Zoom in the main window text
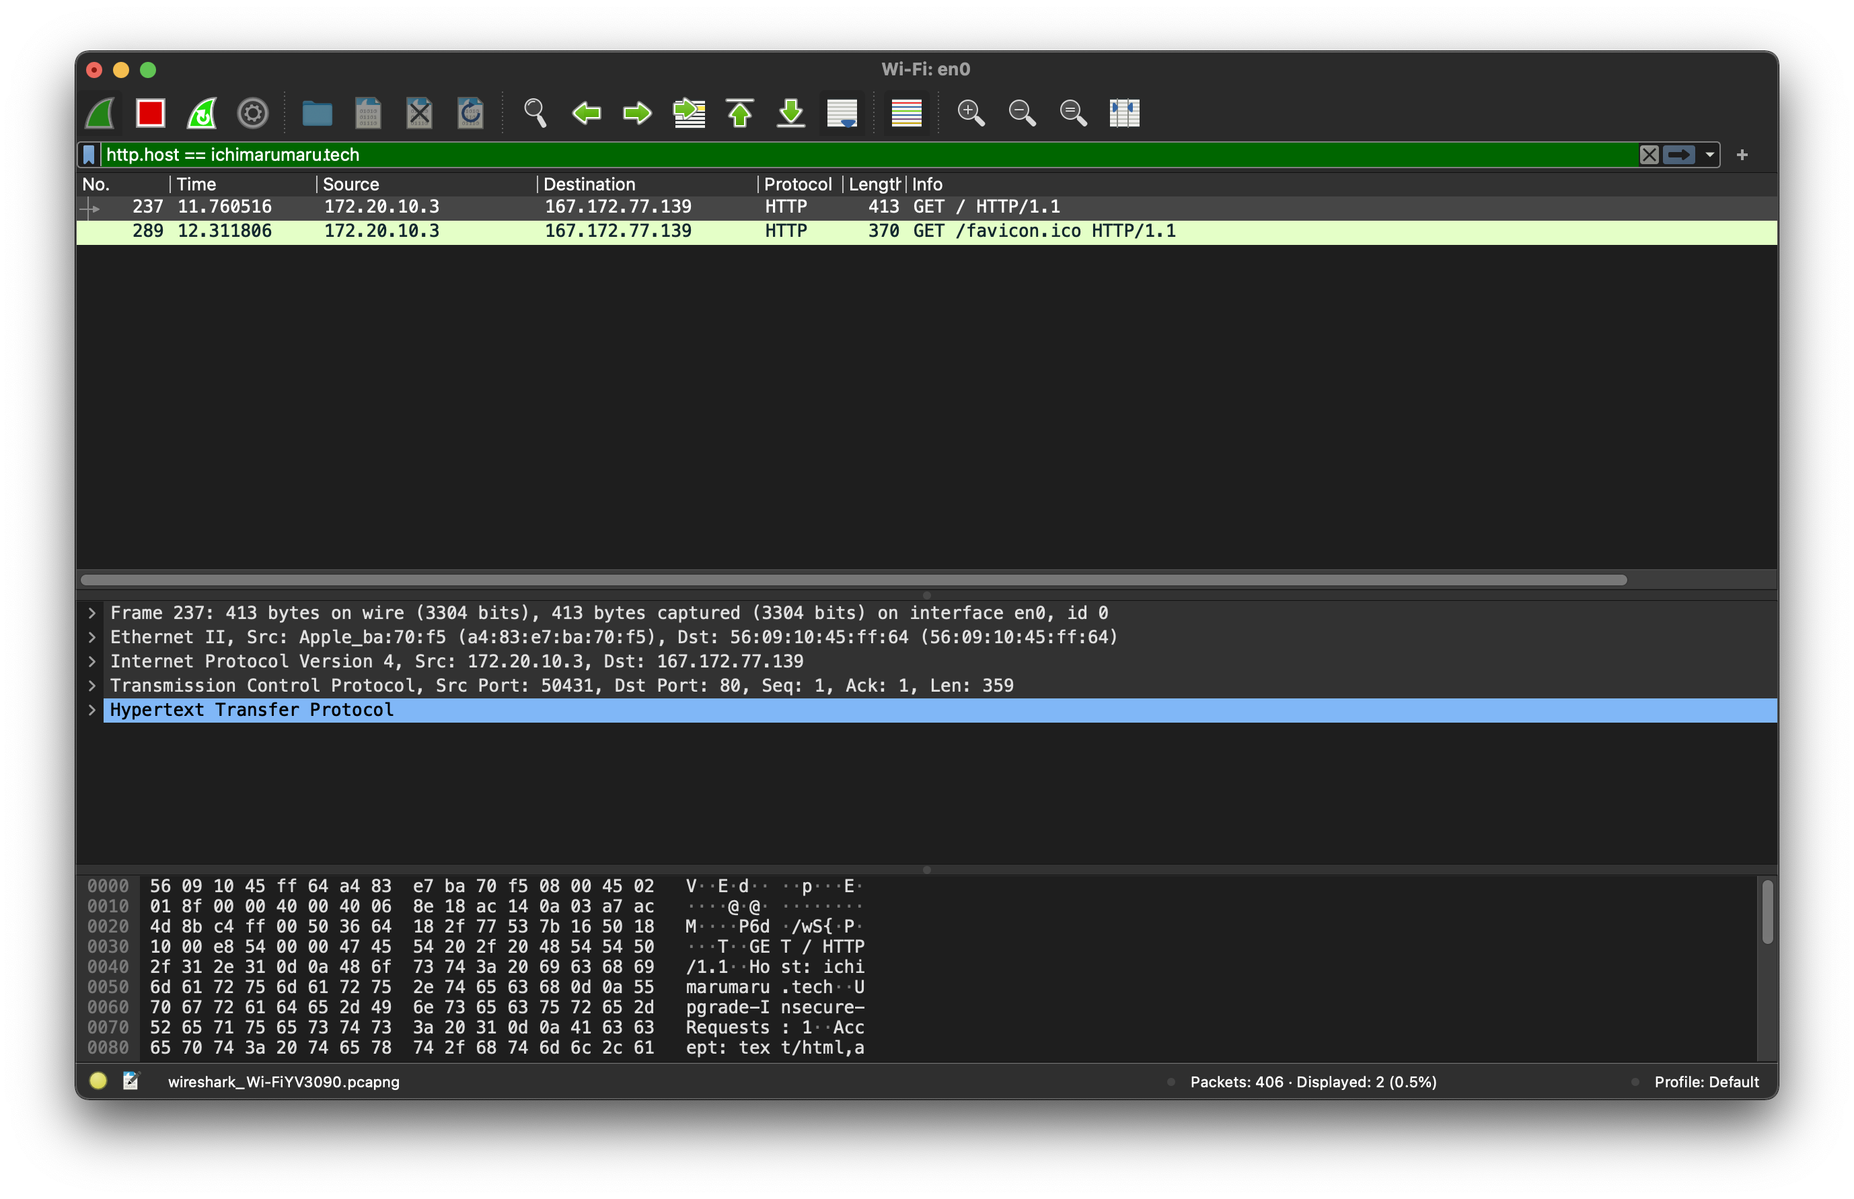 (x=971, y=114)
